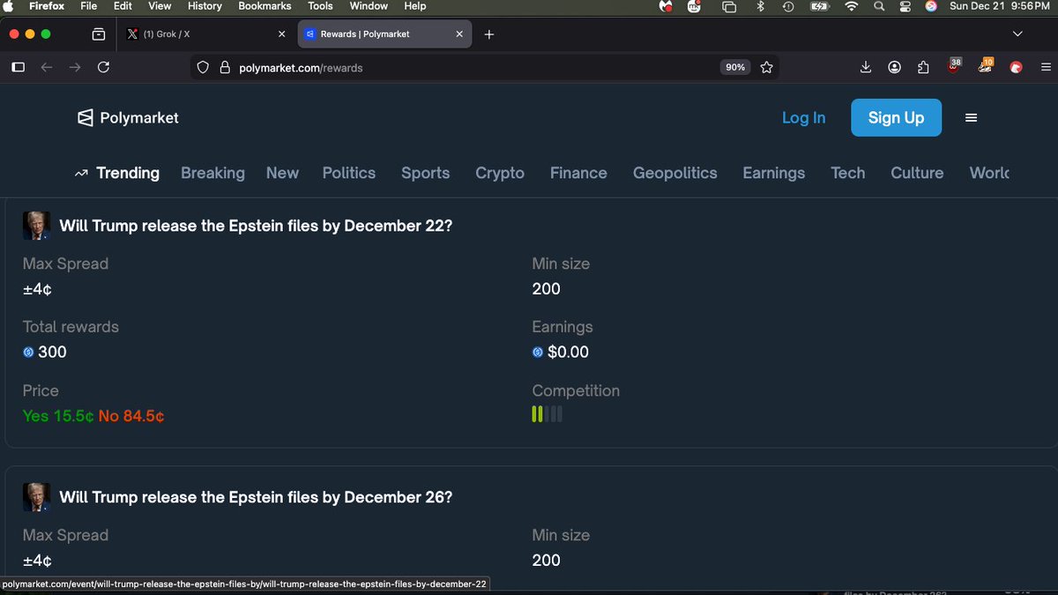1058x595 pixels.
Task: Open the Geopolitics category
Action: (x=675, y=173)
